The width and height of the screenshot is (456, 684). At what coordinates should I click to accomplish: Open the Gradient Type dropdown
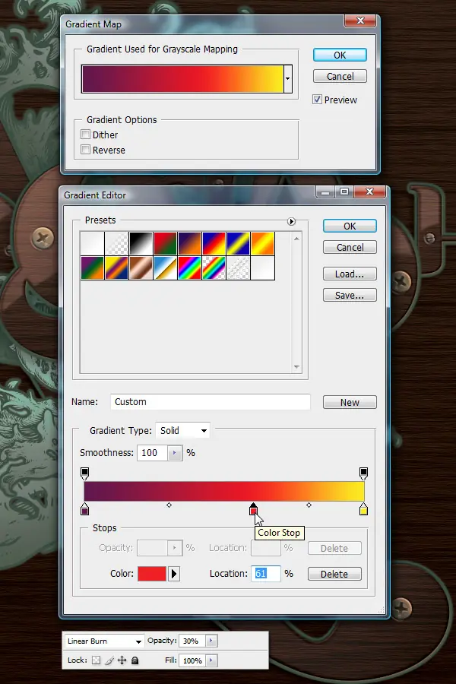click(183, 431)
